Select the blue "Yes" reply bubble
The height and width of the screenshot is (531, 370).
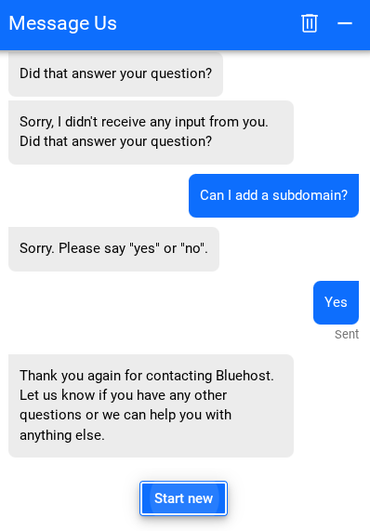(x=336, y=302)
